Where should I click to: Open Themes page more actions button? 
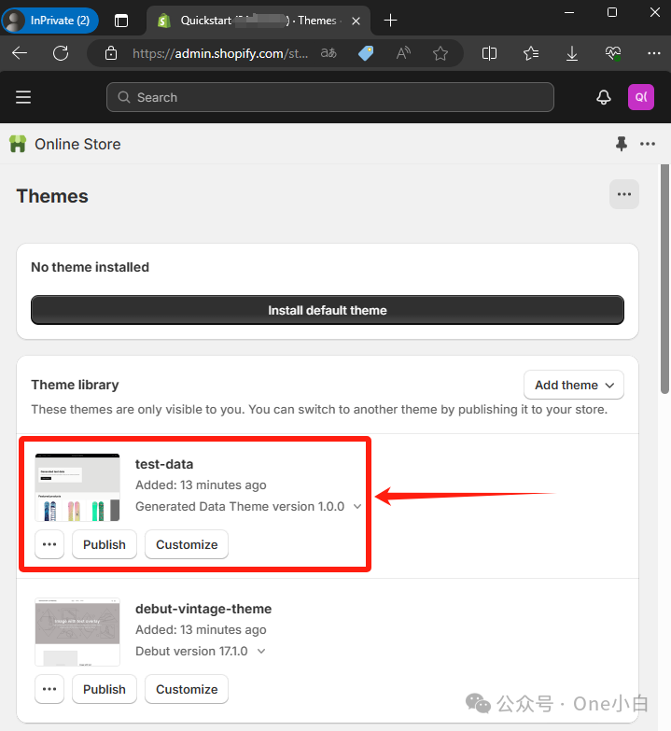click(624, 194)
